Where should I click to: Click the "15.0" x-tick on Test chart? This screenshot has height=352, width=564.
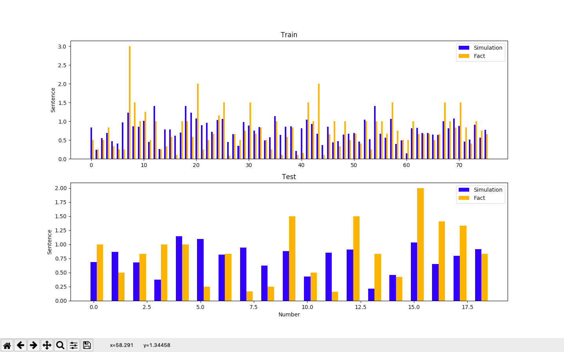pyautogui.click(x=414, y=307)
